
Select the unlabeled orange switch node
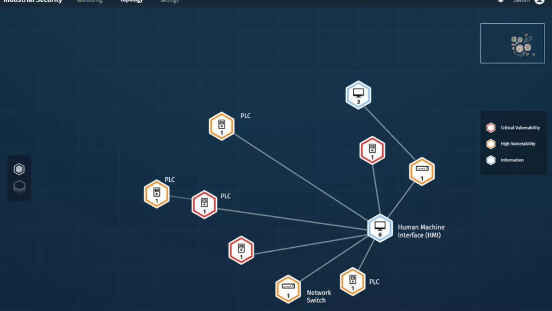click(422, 171)
